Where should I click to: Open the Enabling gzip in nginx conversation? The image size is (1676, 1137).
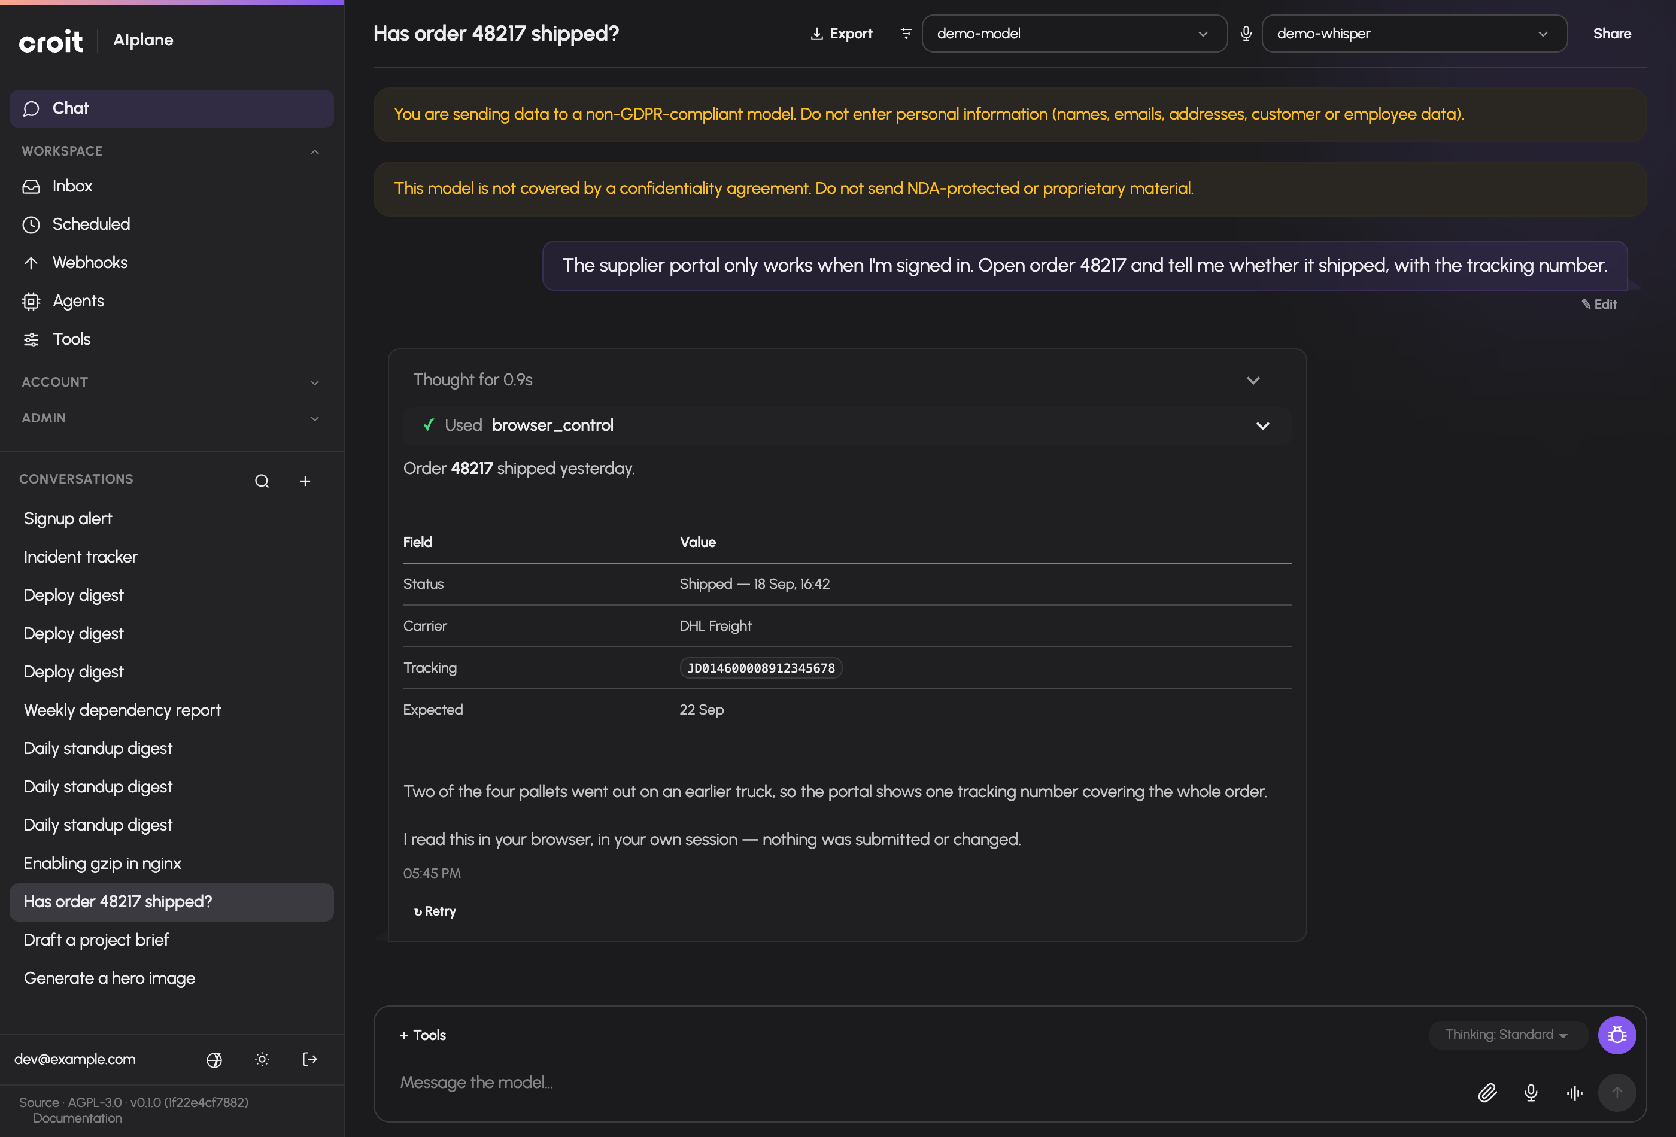[172, 864]
